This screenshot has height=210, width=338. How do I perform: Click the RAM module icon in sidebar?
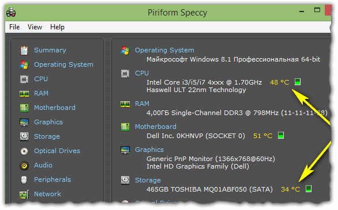24,94
